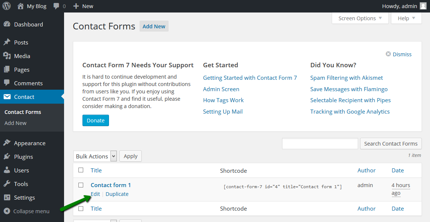Viewport: 430px width, 222px height.
Task: Click the admin avatar icon
Action: 423,6
